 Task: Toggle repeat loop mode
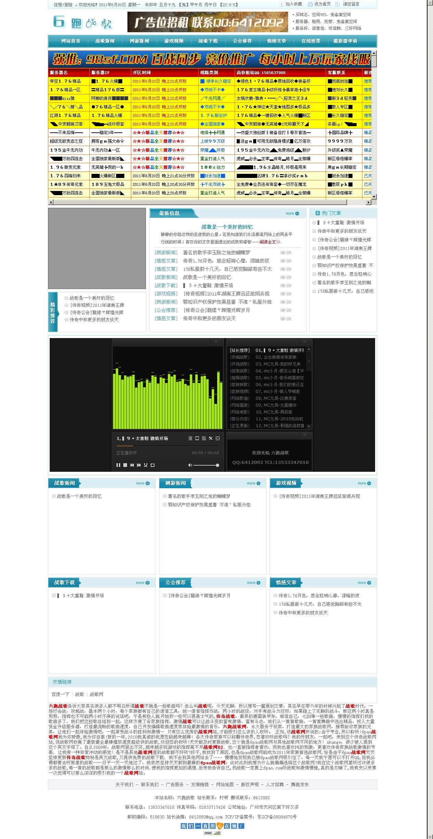point(153,465)
